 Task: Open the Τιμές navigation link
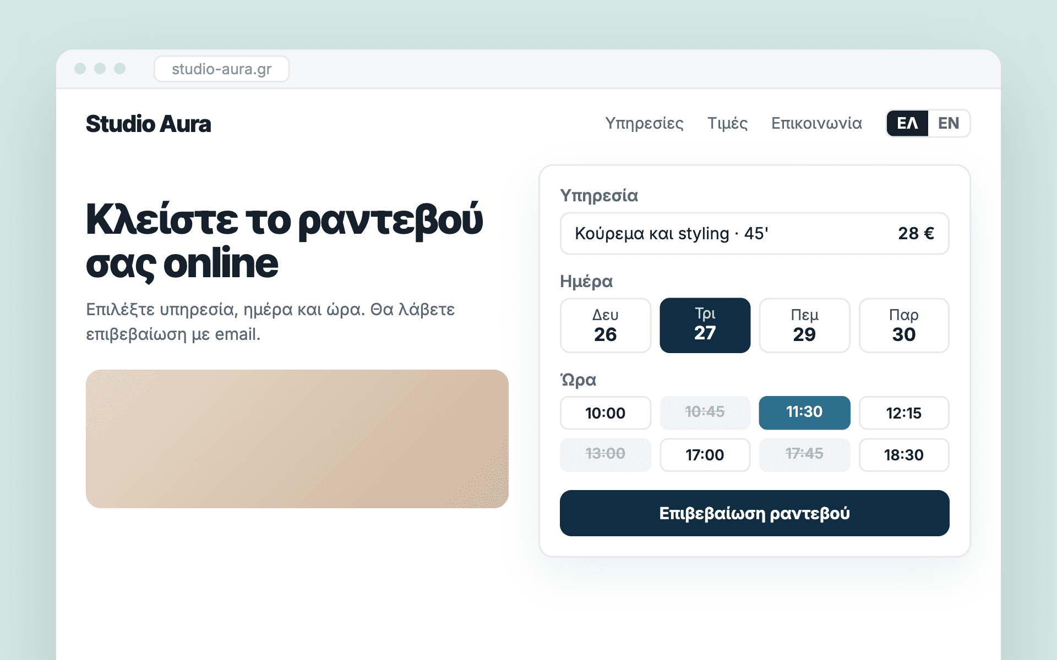tap(727, 123)
